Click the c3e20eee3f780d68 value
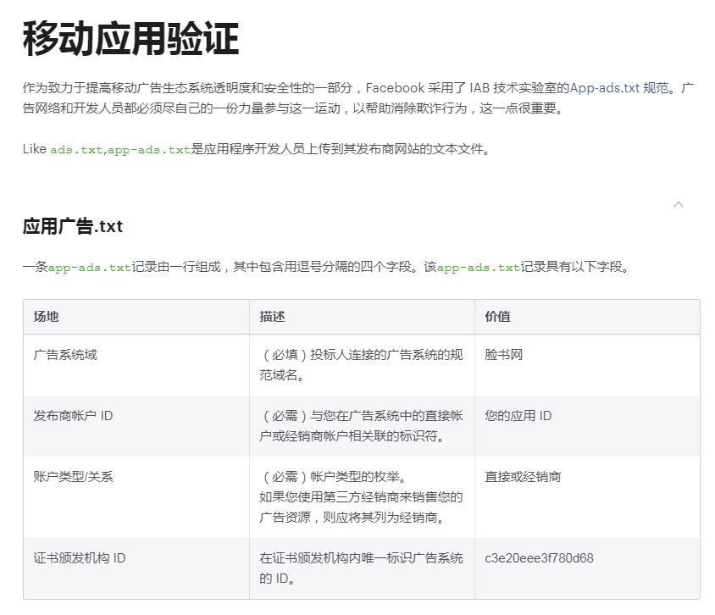715x615 pixels. pos(539,558)
